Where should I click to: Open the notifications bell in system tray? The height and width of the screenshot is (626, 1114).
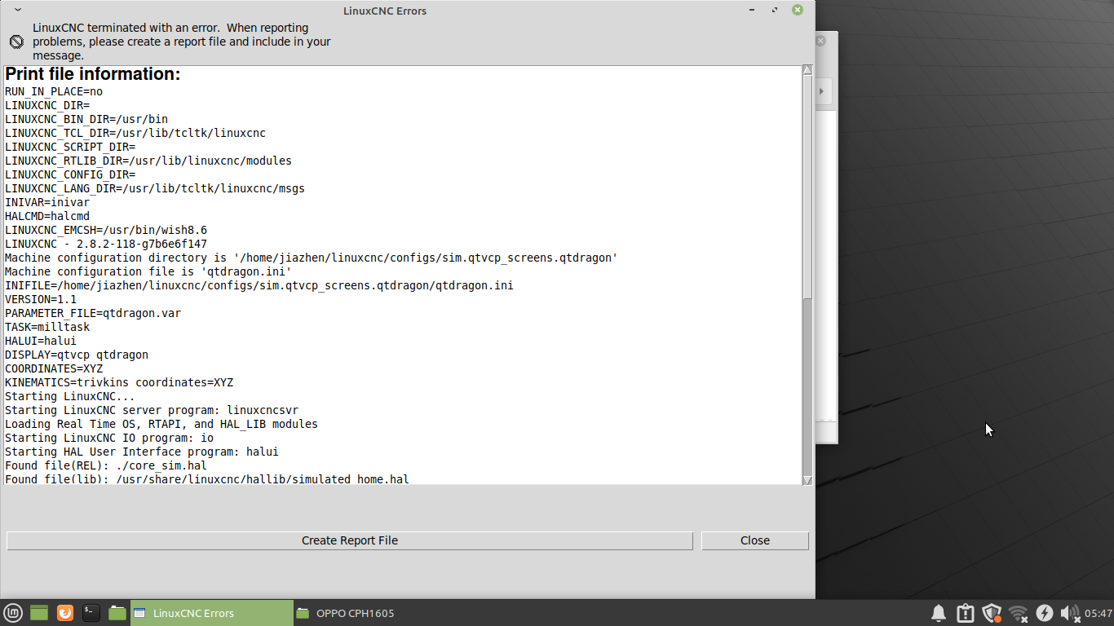pyautogui.click(x=939, y=613)
